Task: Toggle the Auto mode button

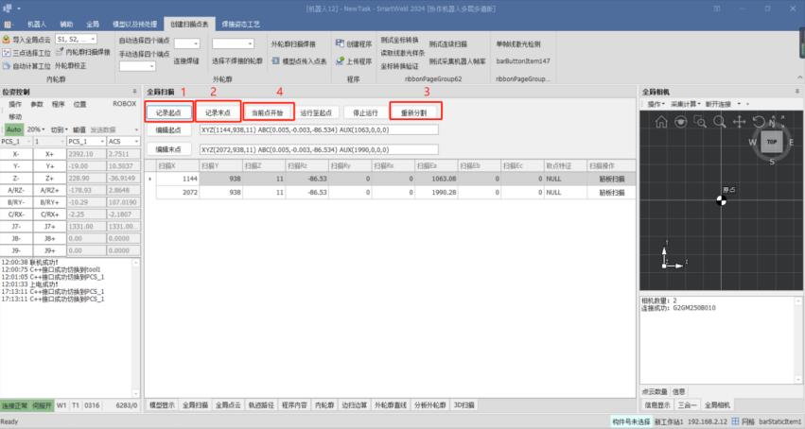Action: click(x=13, y=129)
